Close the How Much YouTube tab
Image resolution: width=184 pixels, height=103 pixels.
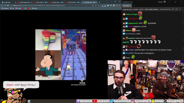pos(80,2)
